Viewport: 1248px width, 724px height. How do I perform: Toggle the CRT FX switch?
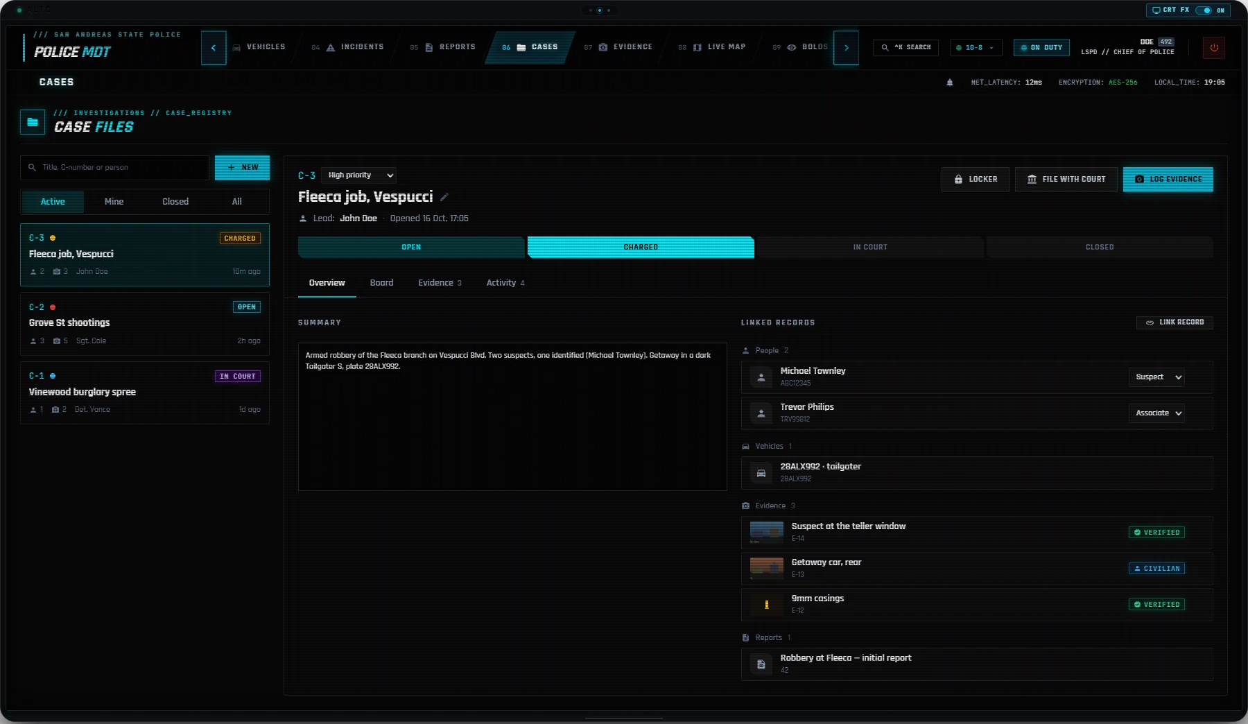[1204, 10]
